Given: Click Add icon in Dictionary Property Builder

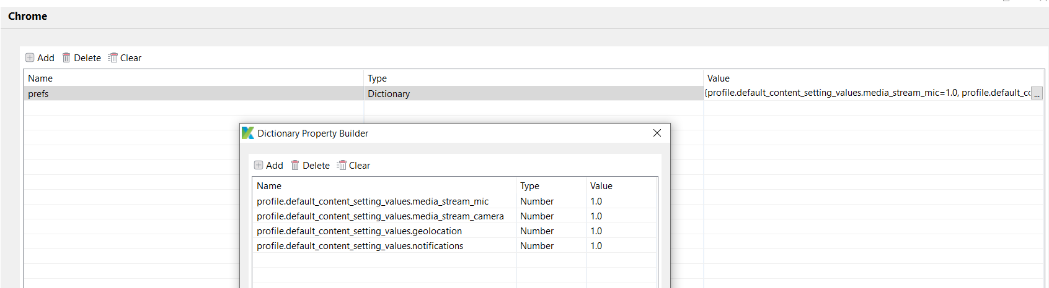Looking at the screenshot, I should point(259,165).
